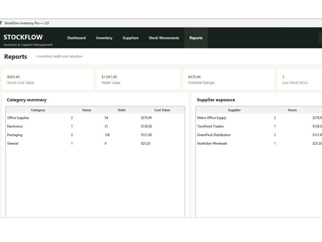Viewport: 322px width, 242px height.
Task: Sort by the Category column header
Action: point(38,110)
